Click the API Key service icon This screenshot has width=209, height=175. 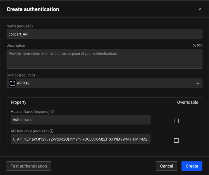click(12, 83)
